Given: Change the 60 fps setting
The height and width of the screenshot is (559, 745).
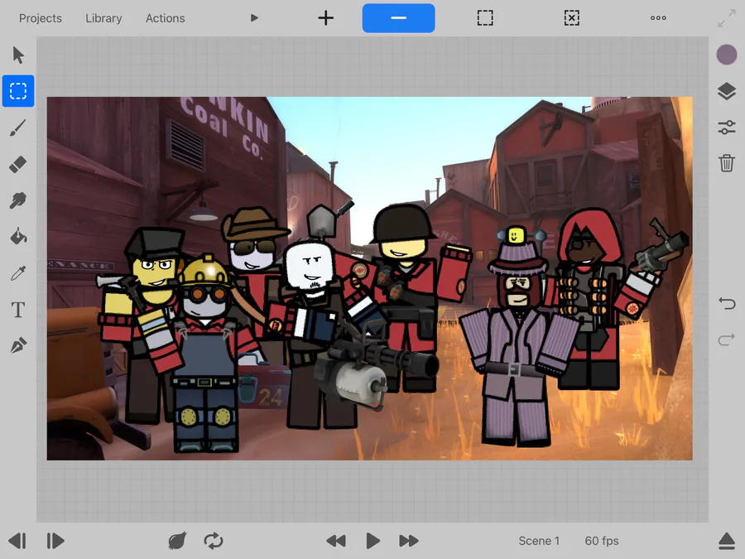Looking at the screenshot, I should click(602, 541).
